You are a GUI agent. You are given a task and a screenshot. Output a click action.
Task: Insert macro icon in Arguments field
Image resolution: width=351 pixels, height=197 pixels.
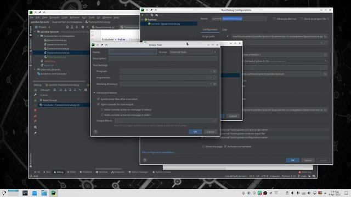click(x=211, y=78)
